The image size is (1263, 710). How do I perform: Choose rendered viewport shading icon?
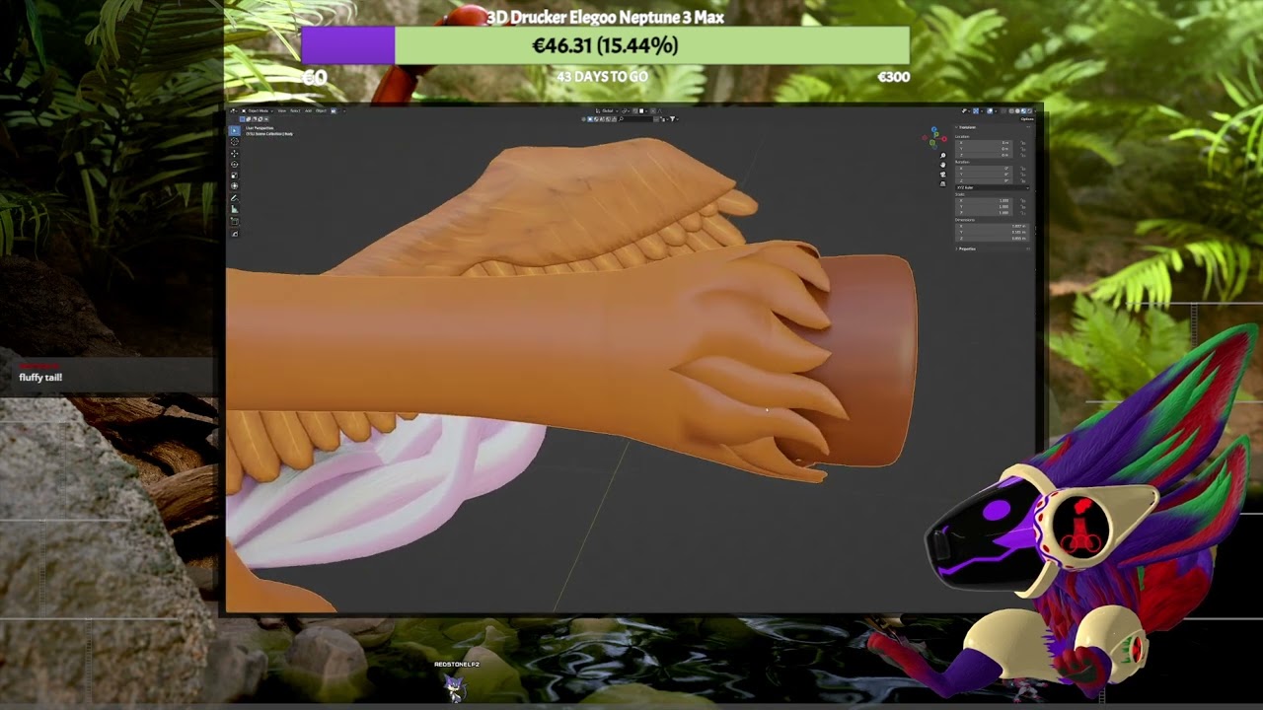(x=1029, y=111)
